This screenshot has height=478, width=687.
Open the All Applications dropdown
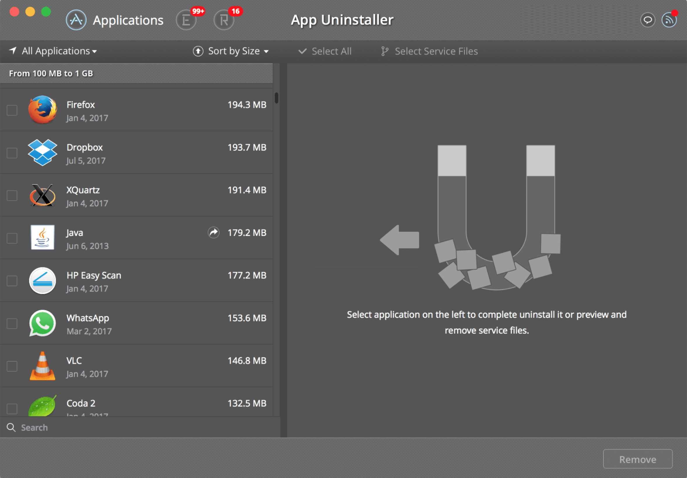tap(59, 51)
